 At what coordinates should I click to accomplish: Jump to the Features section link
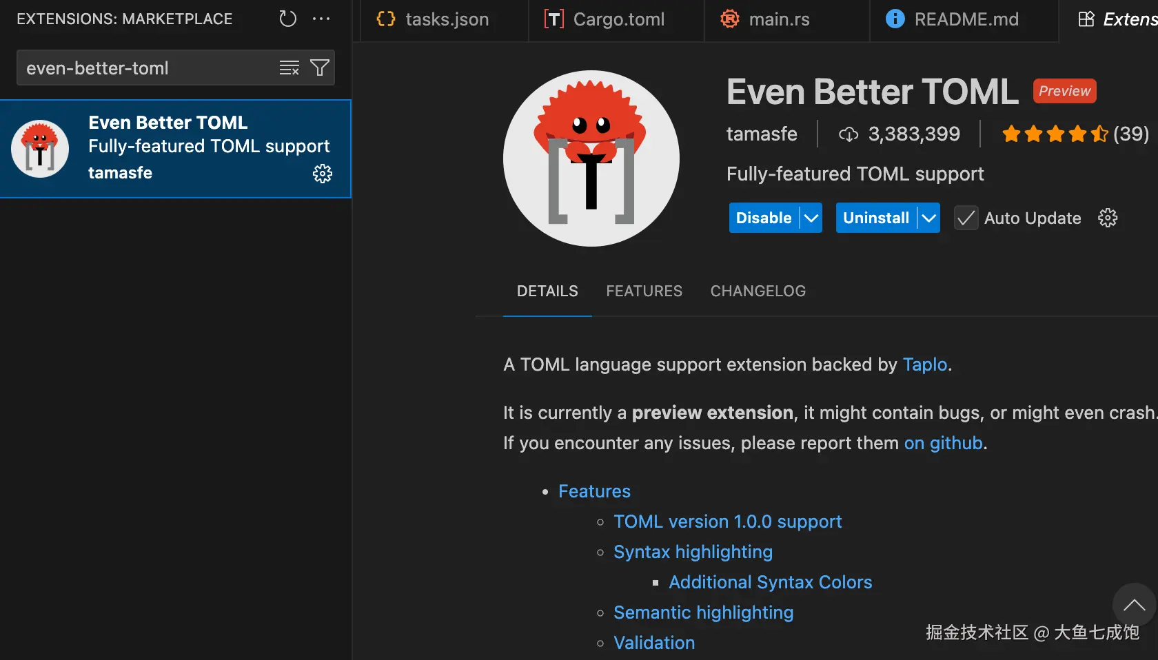[x=594, y=491]
